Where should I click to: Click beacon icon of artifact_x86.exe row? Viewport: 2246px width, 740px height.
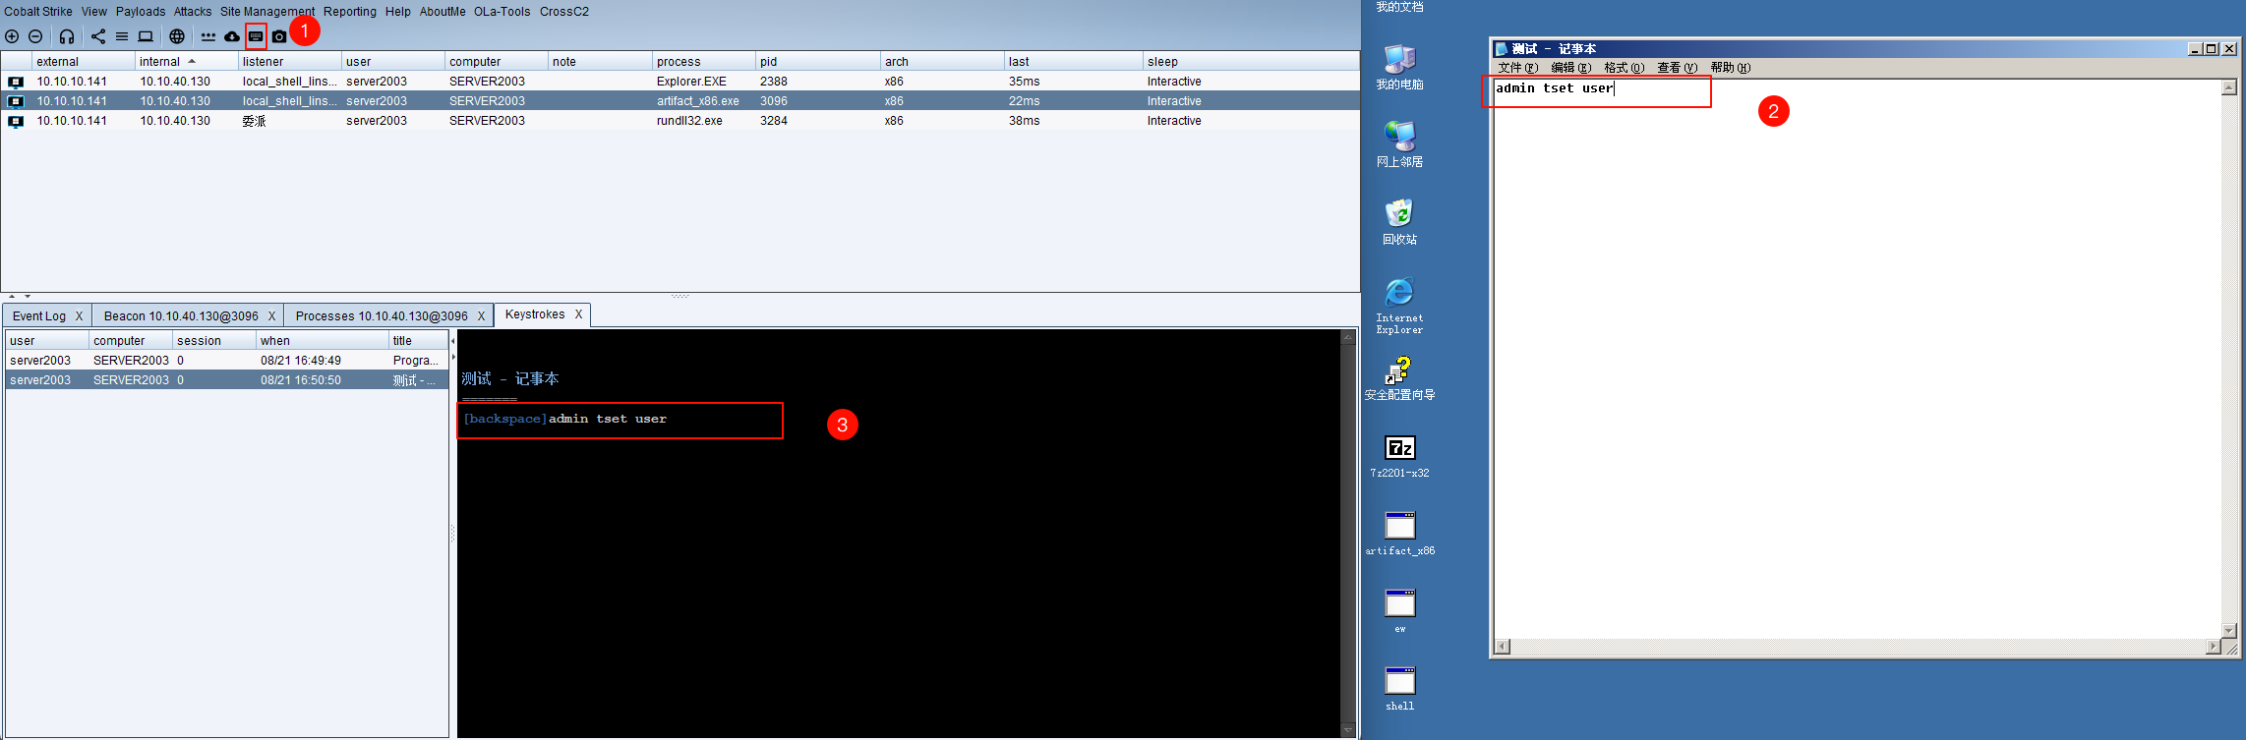coord(16,101)
